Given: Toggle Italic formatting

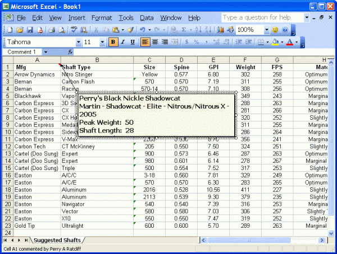Looking at the screenshot, I should [x=123, y=42].
